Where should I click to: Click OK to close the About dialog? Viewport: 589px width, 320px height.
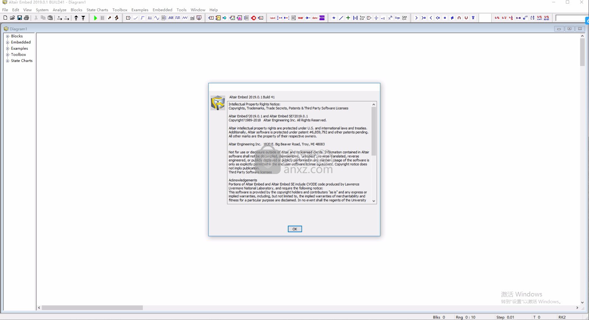point(295,229)
